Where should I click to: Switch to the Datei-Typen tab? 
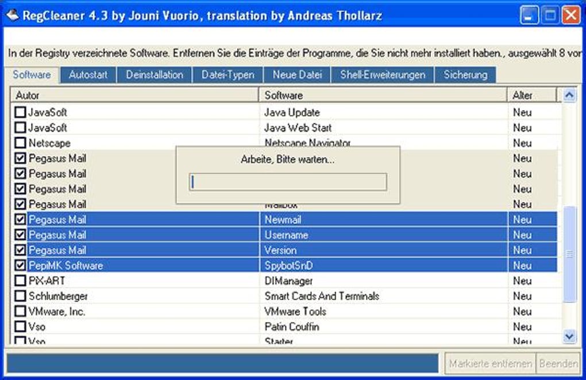pos(228,75)
